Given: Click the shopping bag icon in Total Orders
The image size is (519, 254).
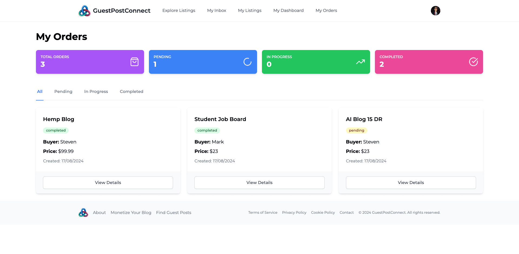Looking at the screenshot, I should click(x=134, y=62).
